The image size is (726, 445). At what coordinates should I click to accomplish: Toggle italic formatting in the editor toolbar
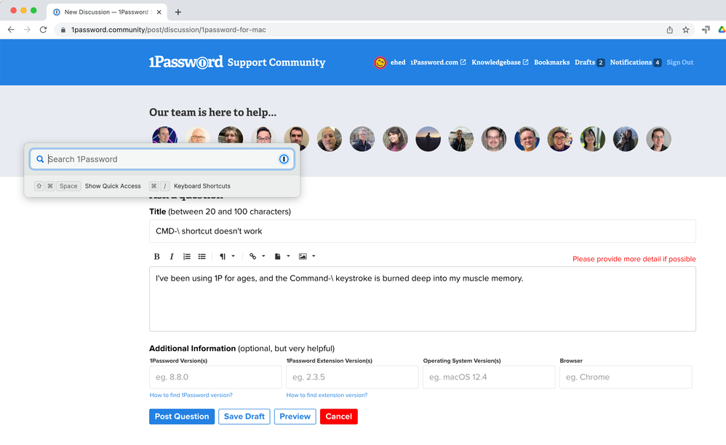pos(171,256)
